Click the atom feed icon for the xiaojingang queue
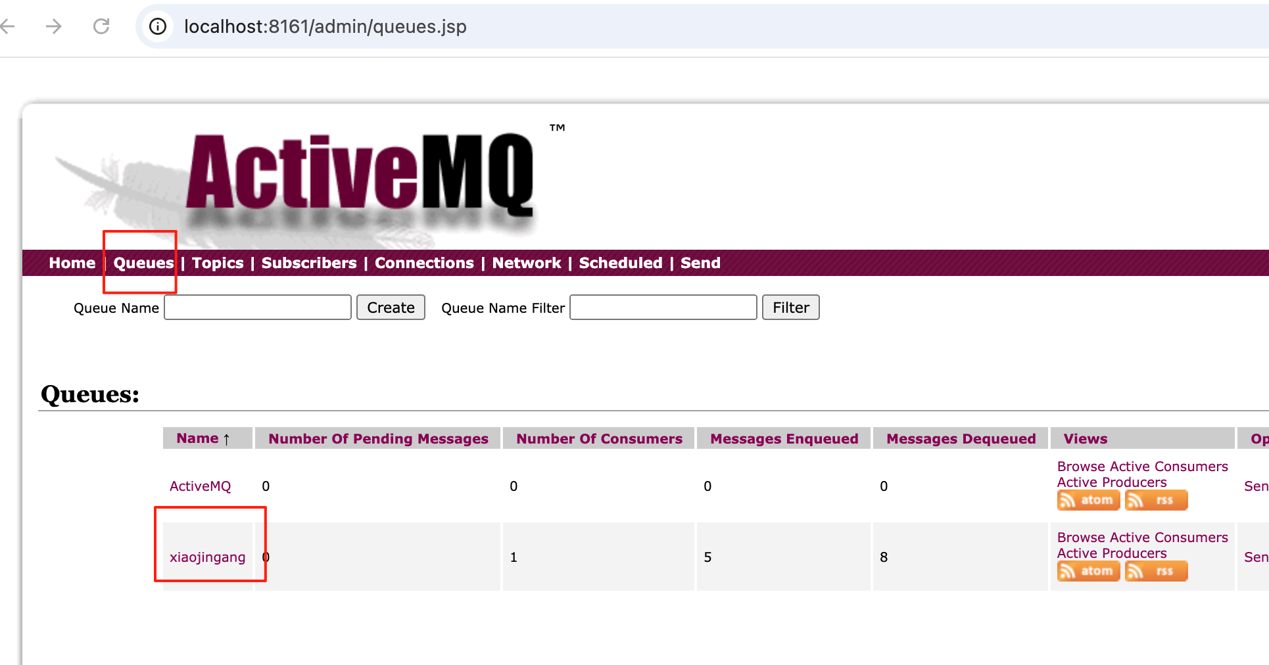Viewport: 1269px width, 665px height. [1088, 571]
